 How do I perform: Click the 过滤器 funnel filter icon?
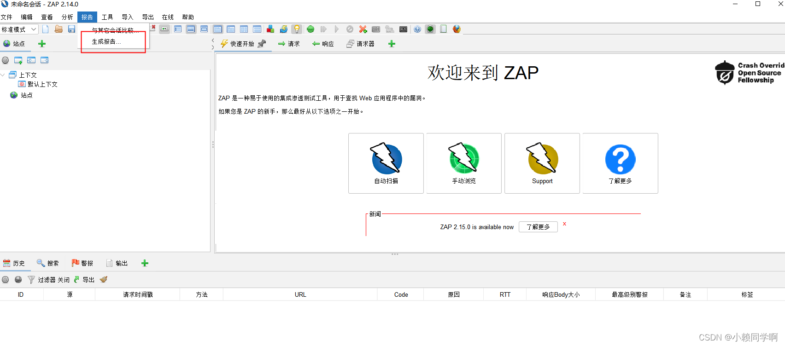[x=31, y=280]
